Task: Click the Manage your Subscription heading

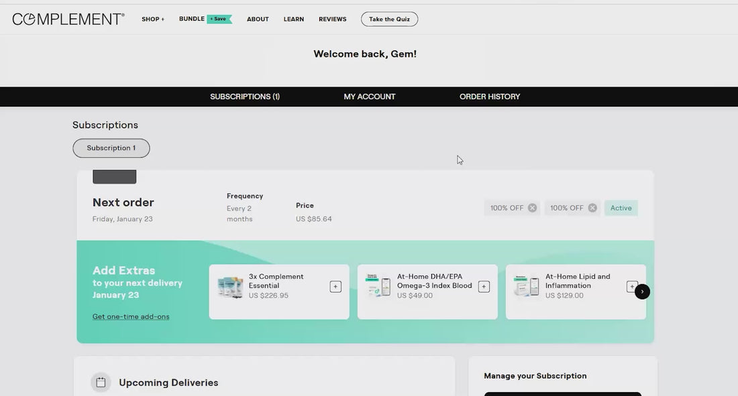Action: click(535, 376)
